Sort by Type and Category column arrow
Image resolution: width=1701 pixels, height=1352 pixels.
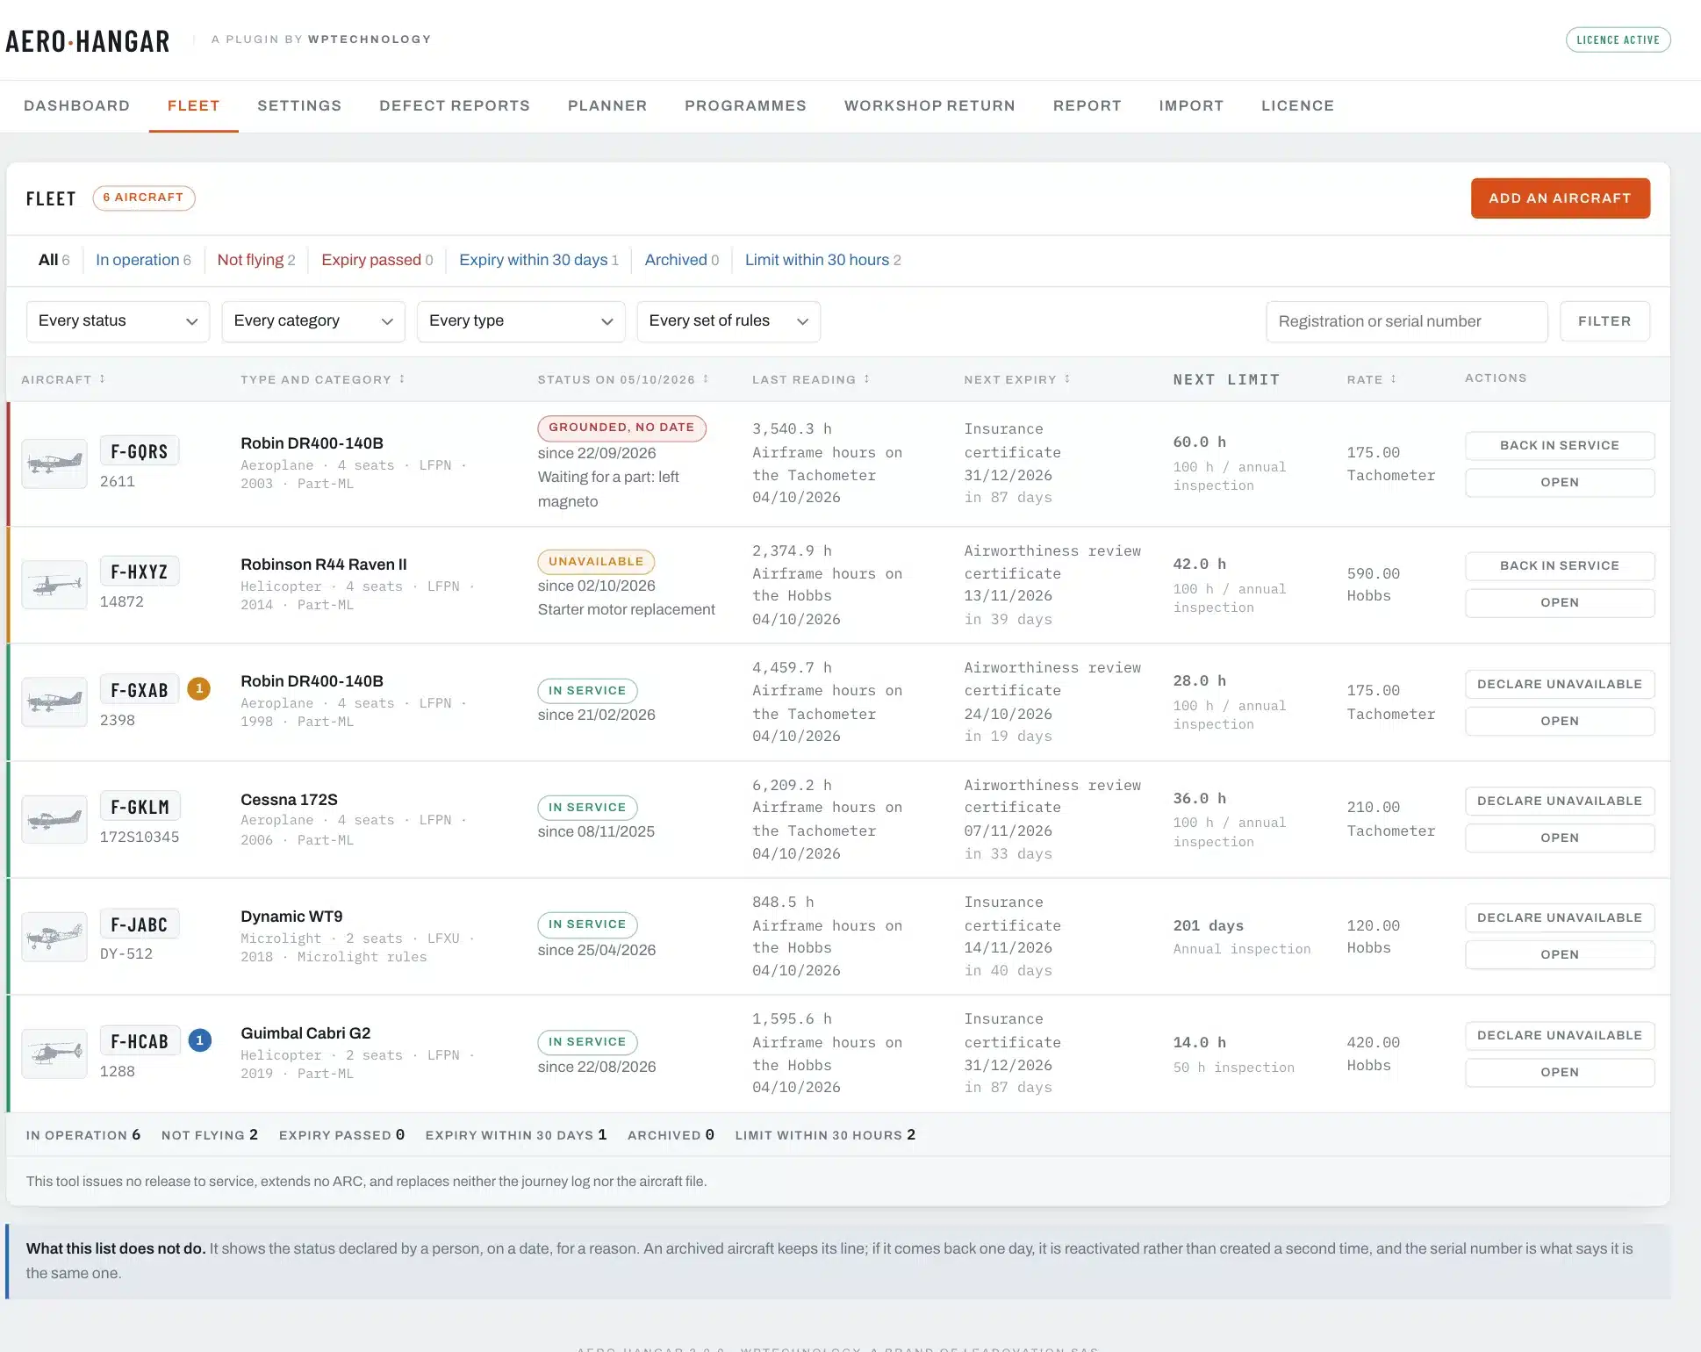pyautogui.click(x=402, y=379)
